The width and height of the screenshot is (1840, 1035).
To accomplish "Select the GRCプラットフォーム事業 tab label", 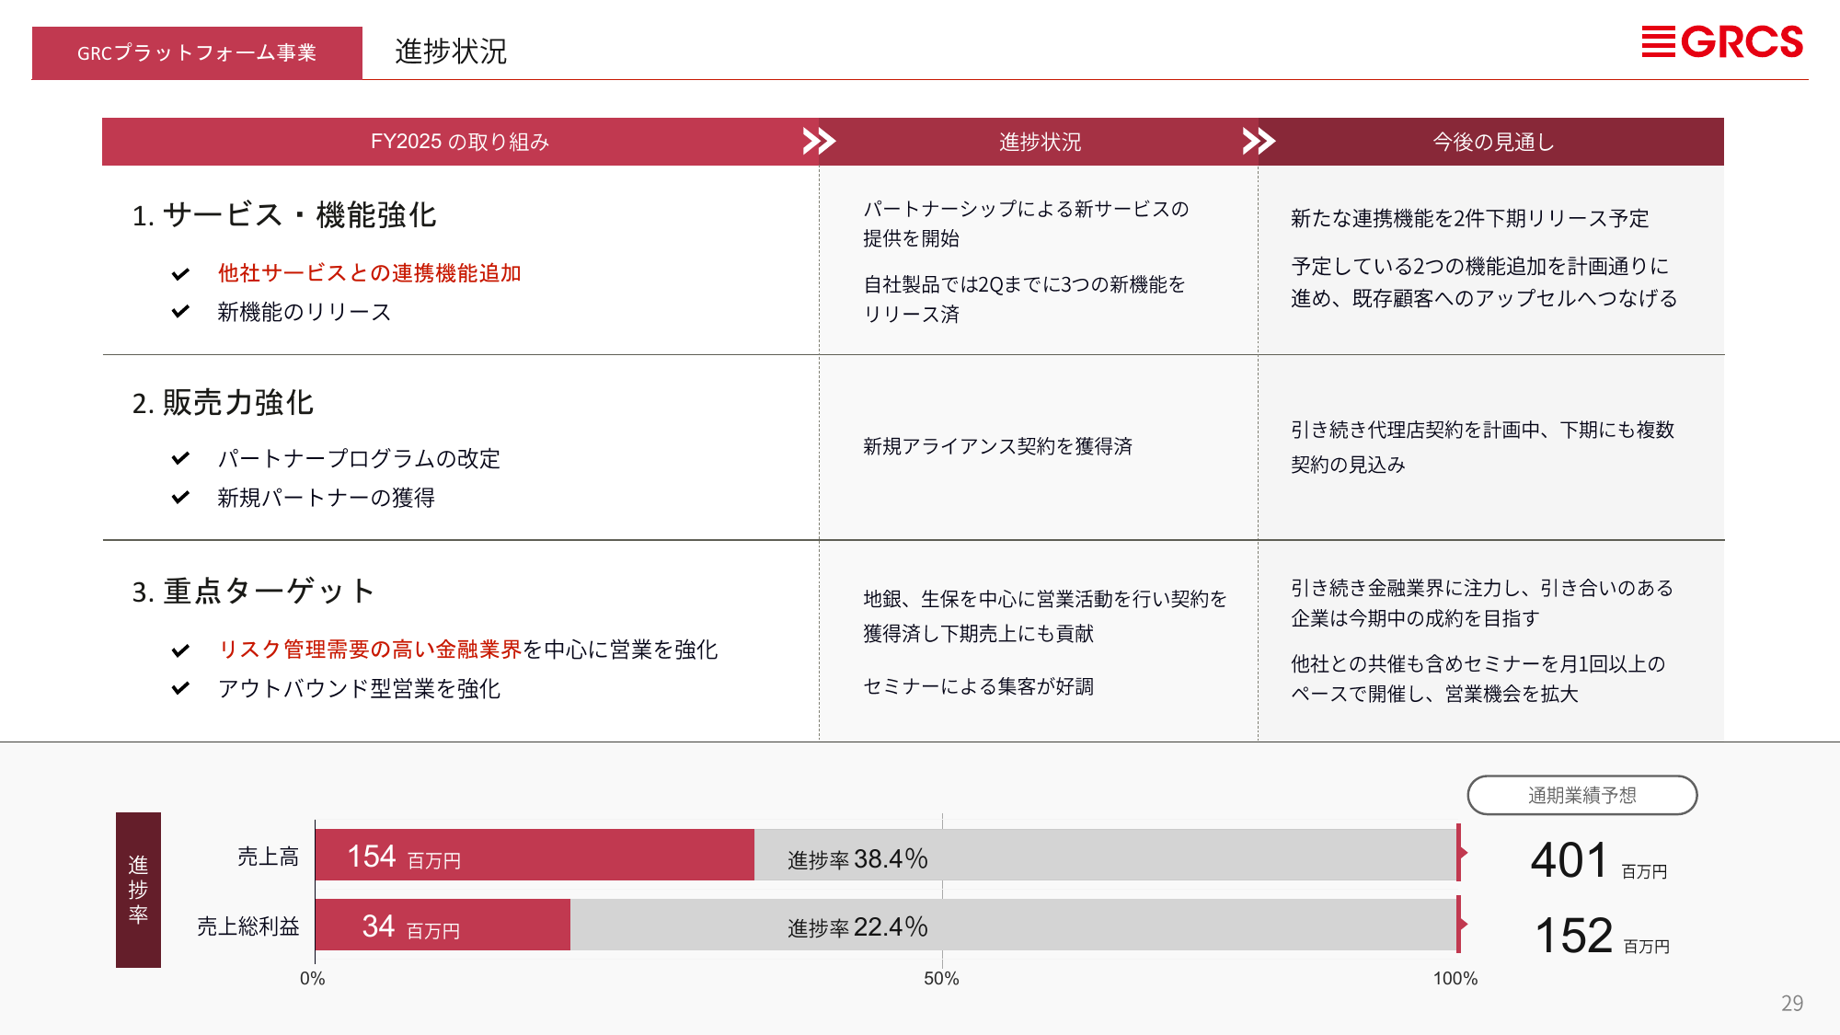I will pyautogui.click(x=197, y=53).
